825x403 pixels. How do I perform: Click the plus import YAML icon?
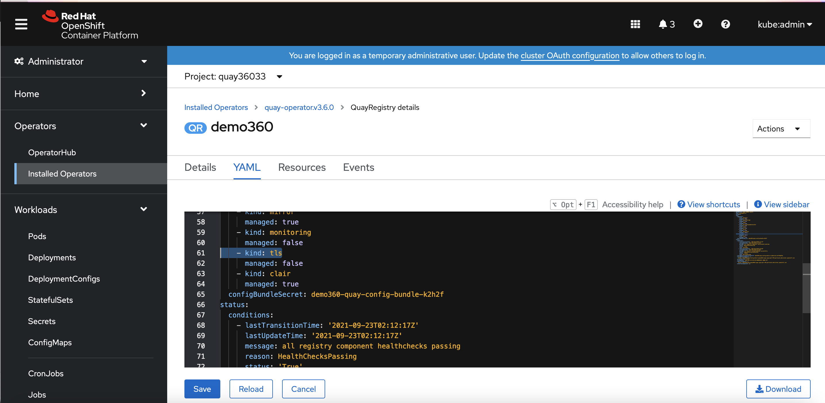click(698, 24)
